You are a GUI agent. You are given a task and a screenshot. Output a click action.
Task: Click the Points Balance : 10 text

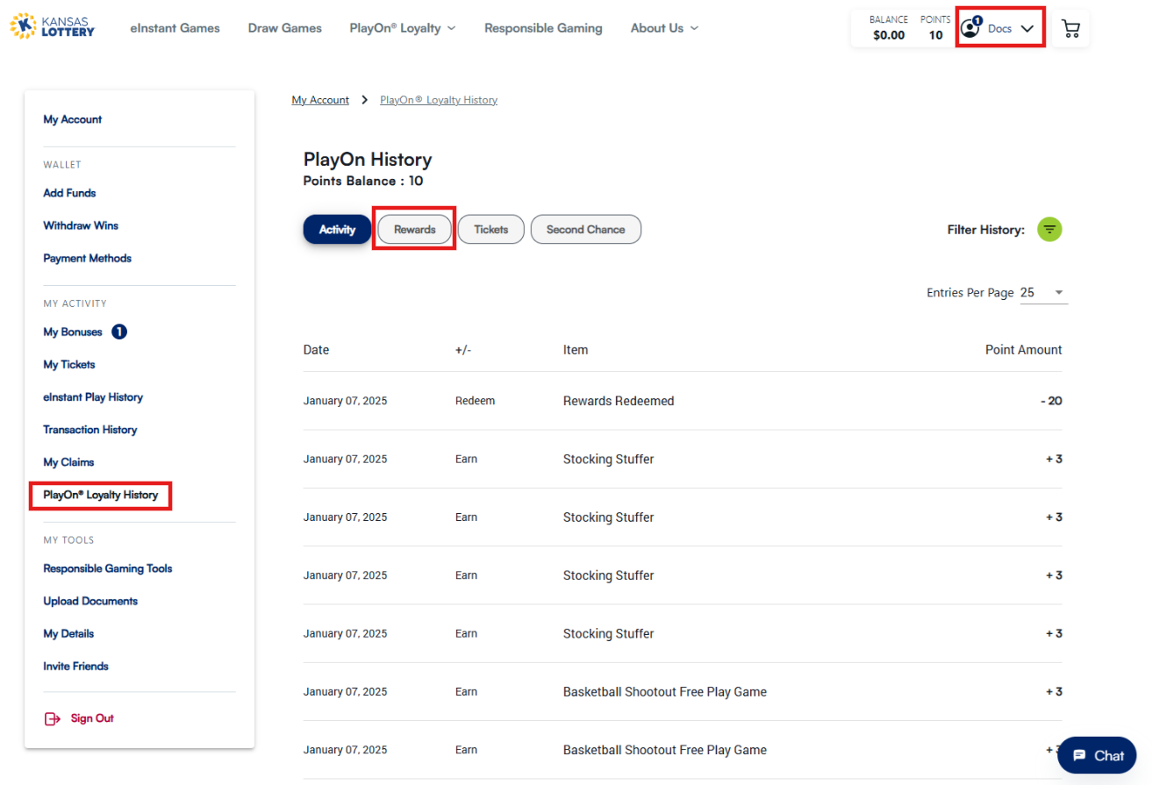(363, 181)
